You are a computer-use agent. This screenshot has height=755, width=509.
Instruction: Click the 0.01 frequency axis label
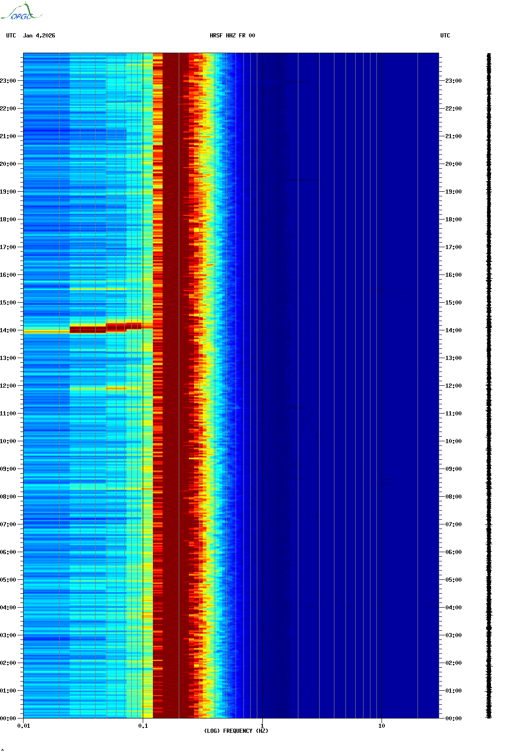coord(24,726)
